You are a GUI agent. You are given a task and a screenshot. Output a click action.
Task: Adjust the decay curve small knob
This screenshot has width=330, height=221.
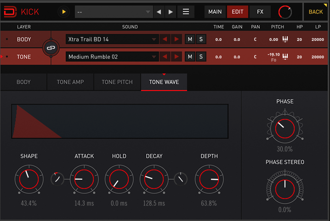pyautogui.click(x=181, y=179)
